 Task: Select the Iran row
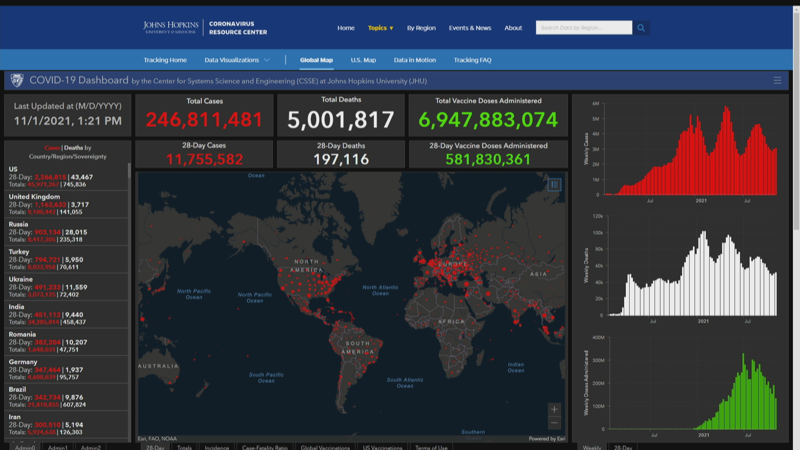66,424
